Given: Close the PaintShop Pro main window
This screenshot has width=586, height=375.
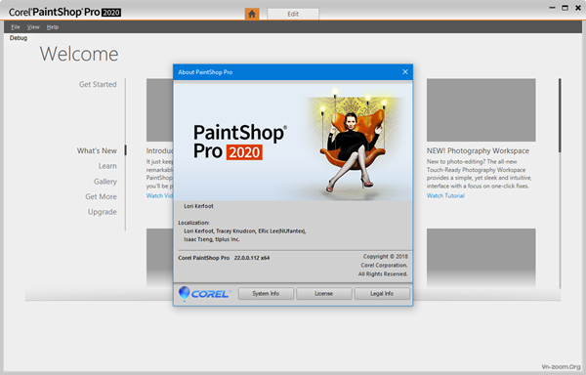Looking at the screenshot, I should pos(578,8).
